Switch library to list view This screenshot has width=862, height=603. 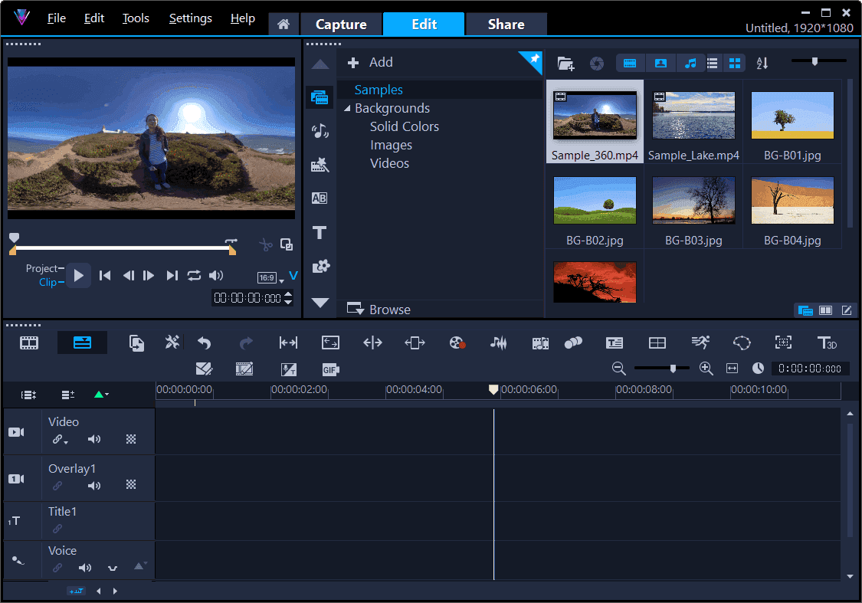(x=713, y=64)
